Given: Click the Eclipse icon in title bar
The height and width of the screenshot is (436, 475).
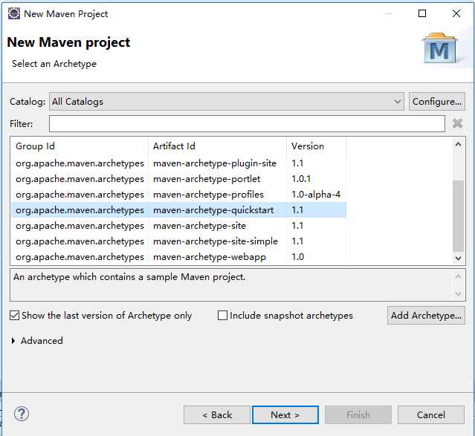Looking at the screenshot, I should coord(14,13).
